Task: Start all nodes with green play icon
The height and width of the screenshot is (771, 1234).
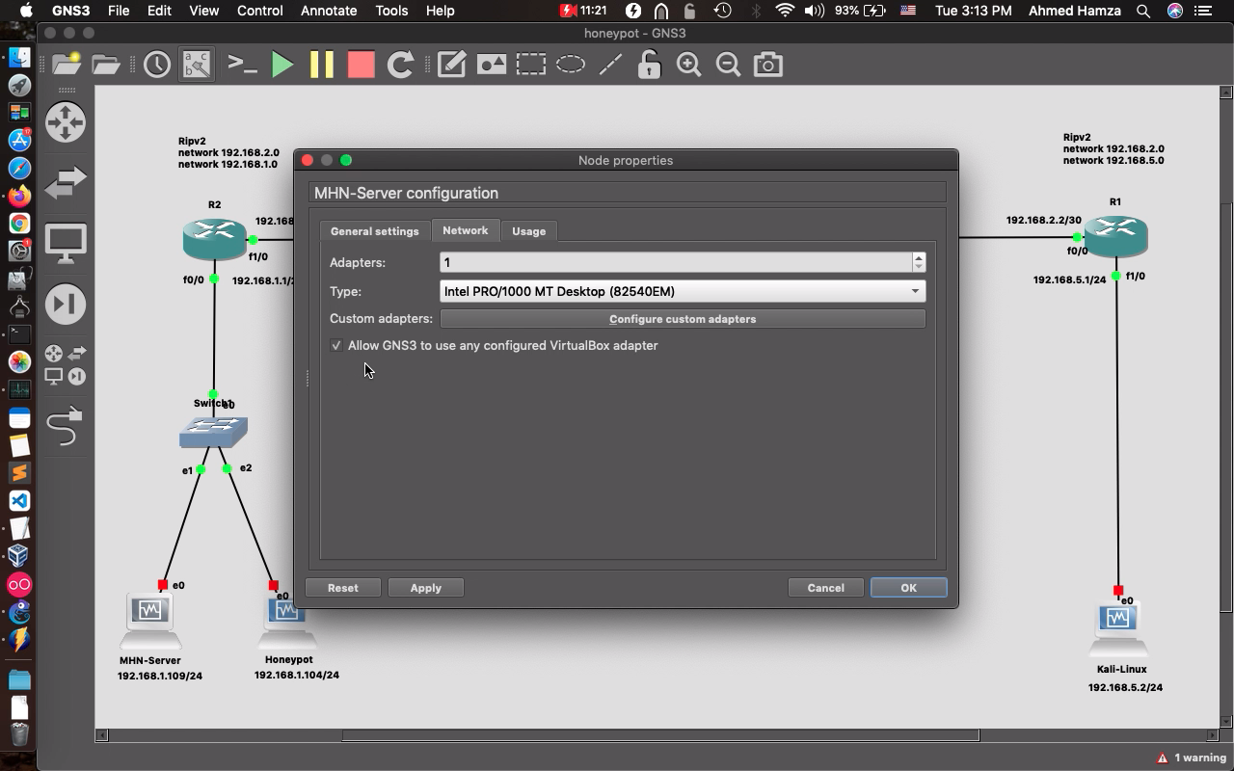Action: pyautogui.click(x=282, y=65)
